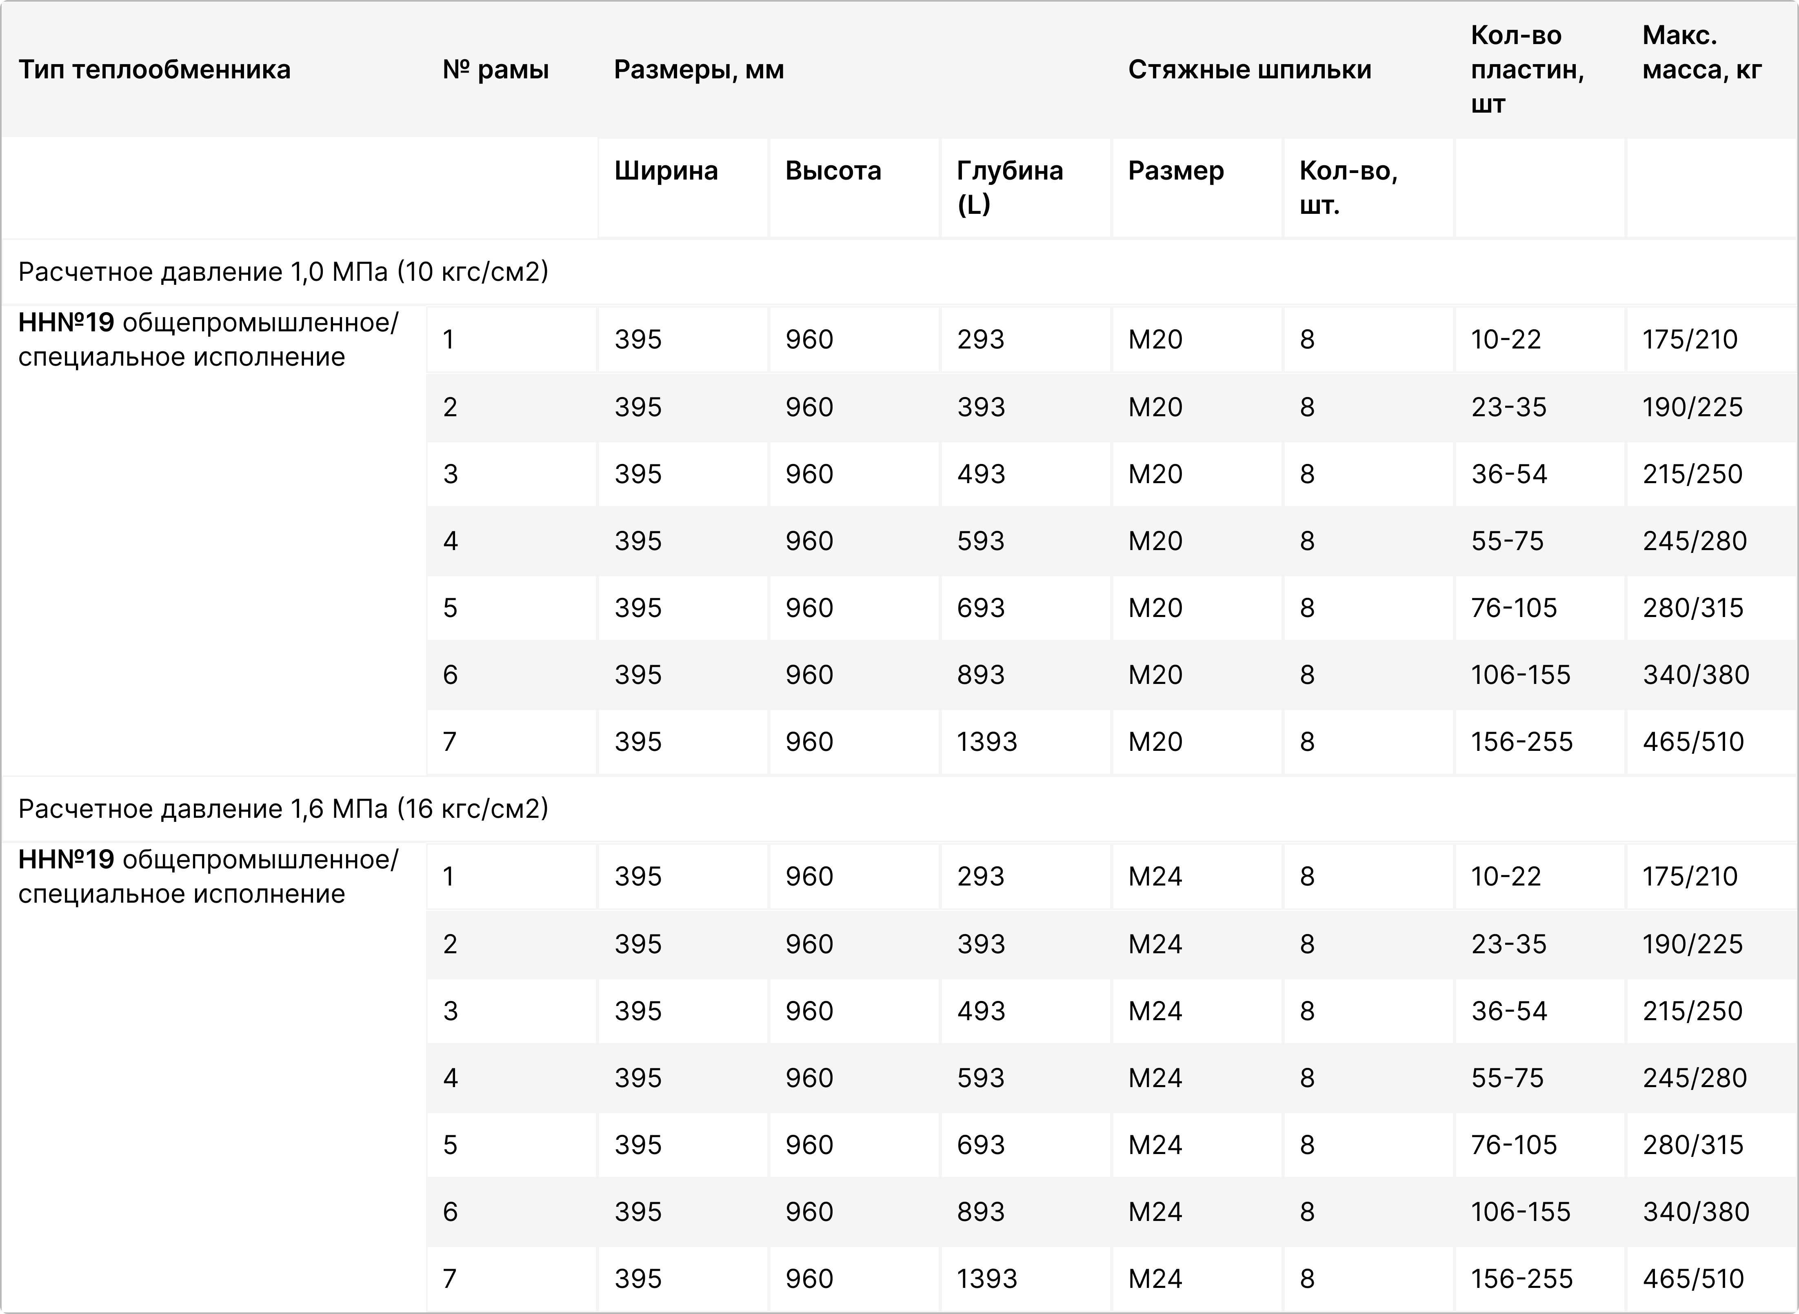Select the 'Кол-во, шт.' subheader cell
1799x1314 pixels.
1348,188
